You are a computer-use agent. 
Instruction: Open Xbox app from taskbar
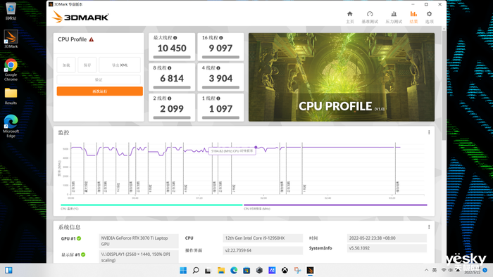(x=285, y=270)
